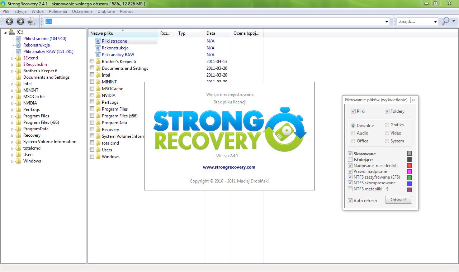Click the red Nadpisane color swatch

click(409, 165)
